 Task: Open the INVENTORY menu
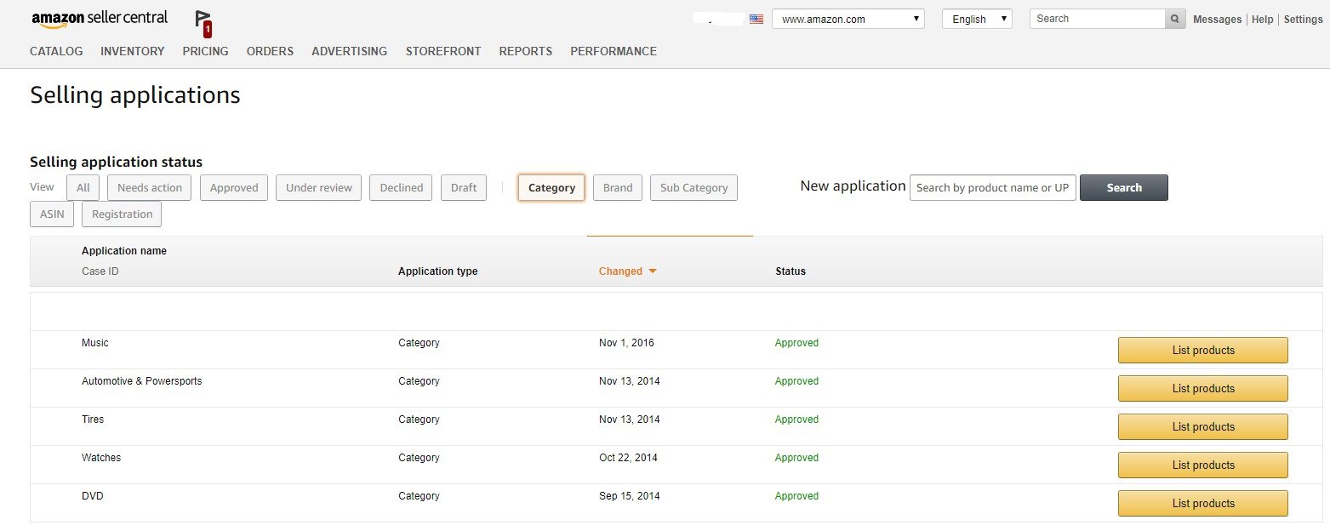tap(133, 51)
